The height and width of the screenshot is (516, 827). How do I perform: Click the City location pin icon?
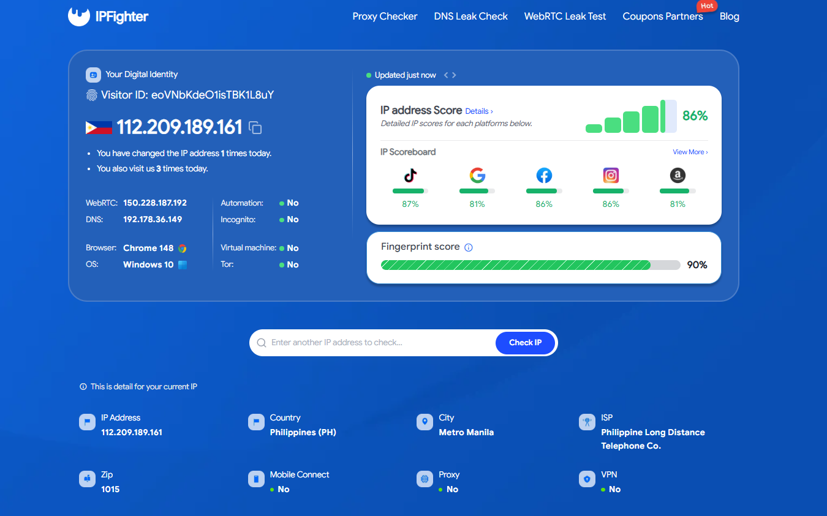(425, 422)
